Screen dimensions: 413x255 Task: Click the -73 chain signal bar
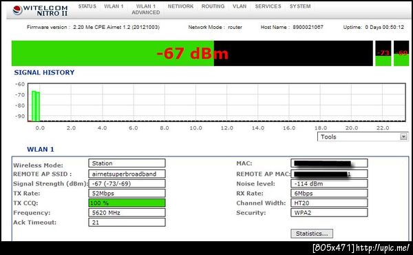pyautogui.click(x=383, y=53)
